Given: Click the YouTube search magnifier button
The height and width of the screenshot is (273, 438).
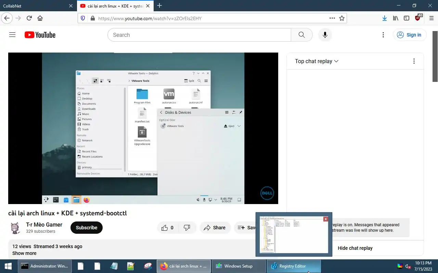Looking at the screenshot, I should coord(301,35).
